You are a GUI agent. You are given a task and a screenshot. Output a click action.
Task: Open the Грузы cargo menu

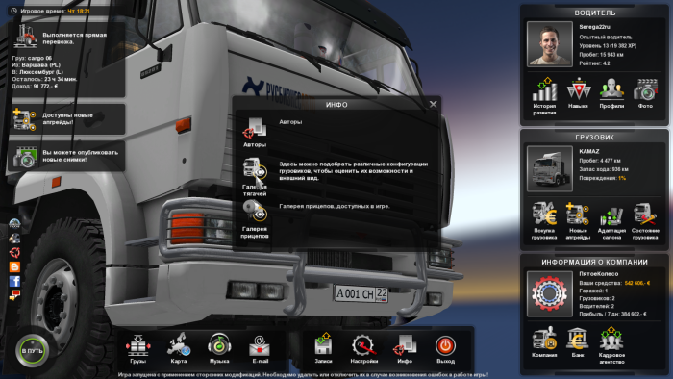click(138, 348)
